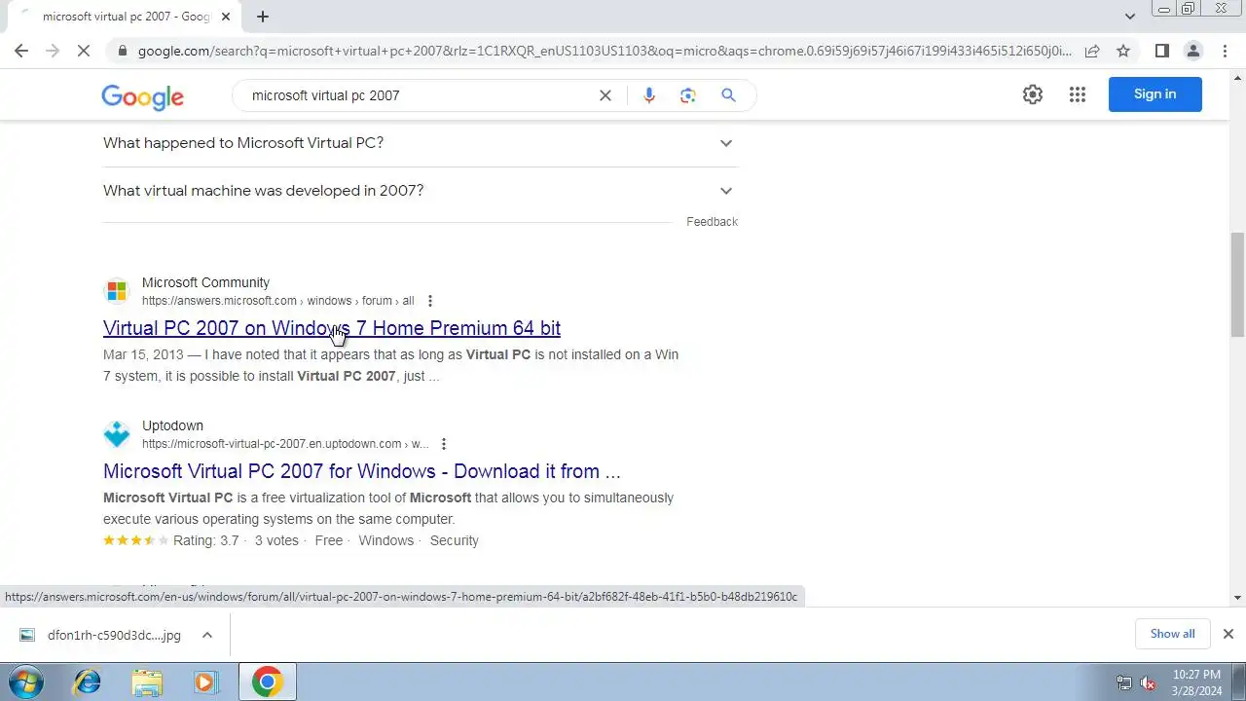Open Windows Explorer folder on taskbar
Screen dimensions: 1246x701
(147, 683)
